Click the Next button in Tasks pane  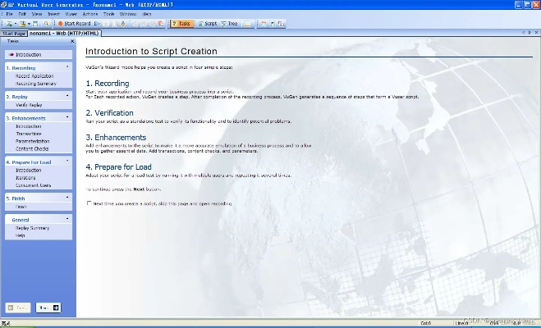48,307
